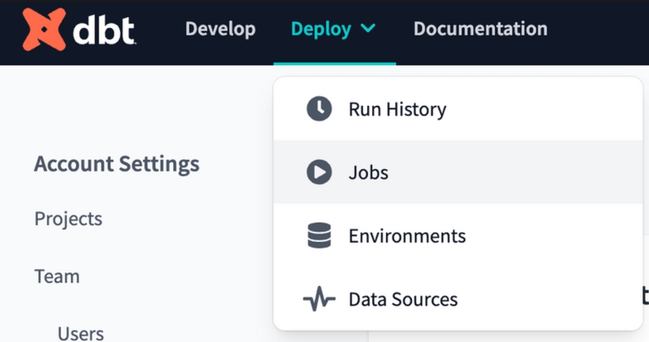Screen dimensions: 649x342
Task: Select the Deploy navigation item
Action: click(321, 29)
